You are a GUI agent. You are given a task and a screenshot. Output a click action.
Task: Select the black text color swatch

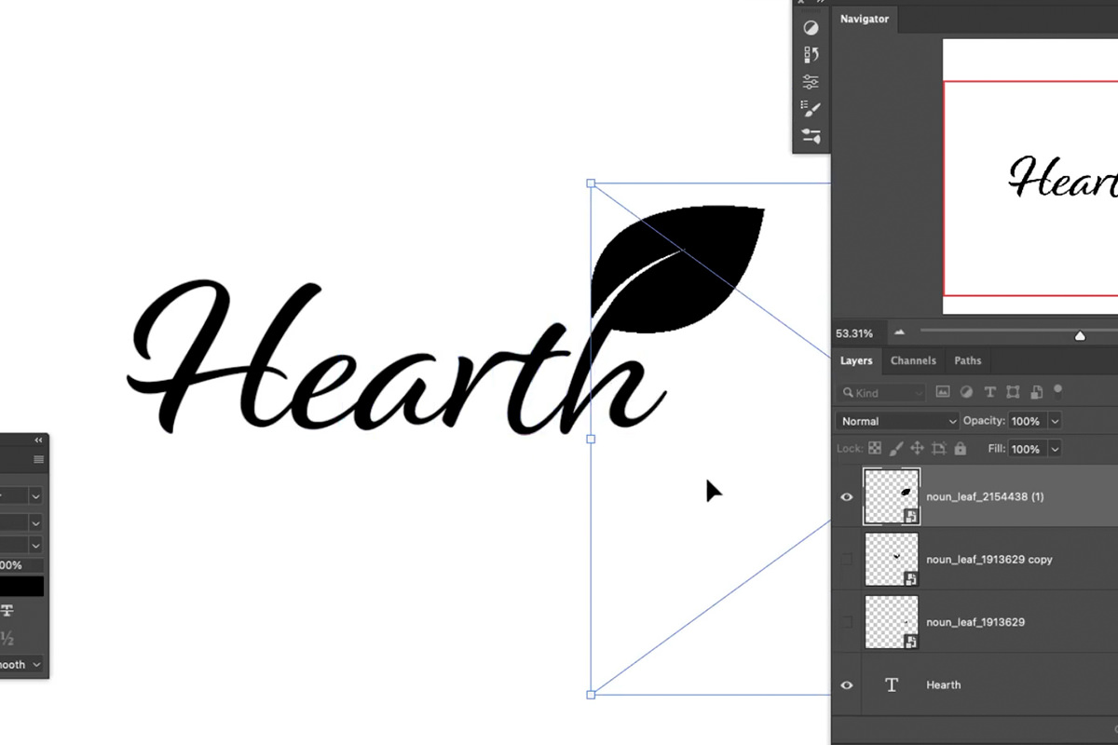point(20,586)
